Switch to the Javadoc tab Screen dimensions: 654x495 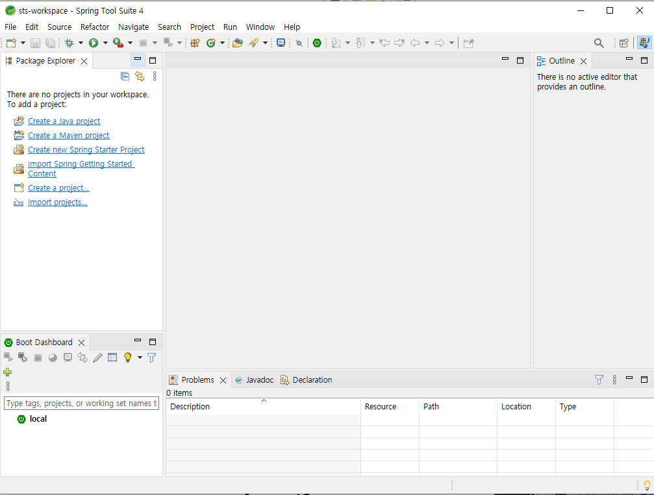point(255,380)
